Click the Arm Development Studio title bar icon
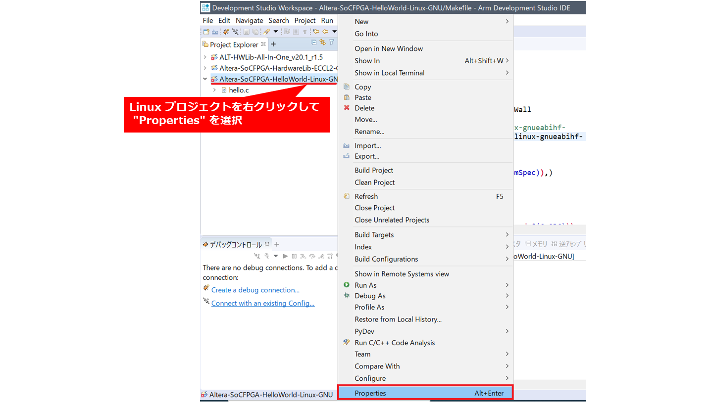This screenshot has height=403, width=709. tap(205, 7)
